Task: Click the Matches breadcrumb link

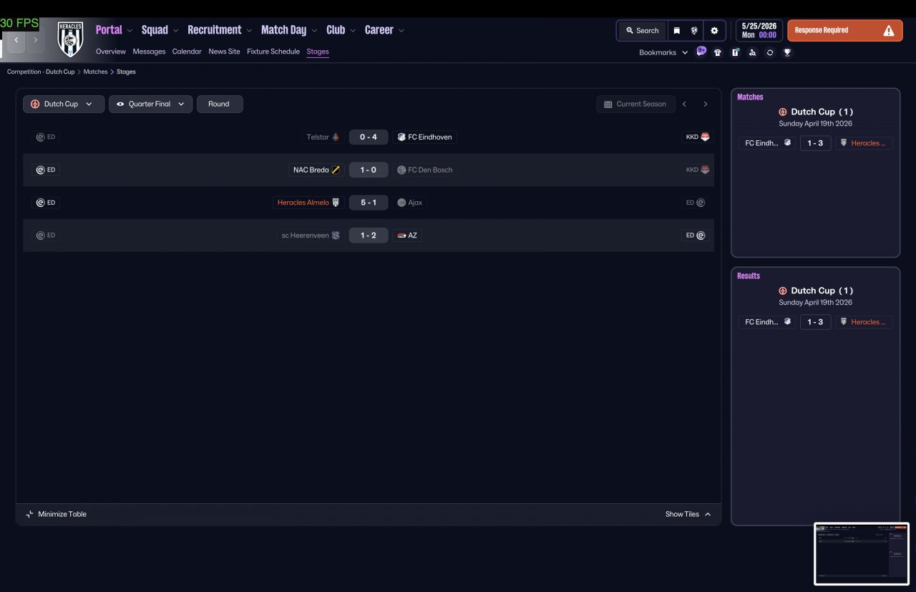Action: tap(95, 72)
